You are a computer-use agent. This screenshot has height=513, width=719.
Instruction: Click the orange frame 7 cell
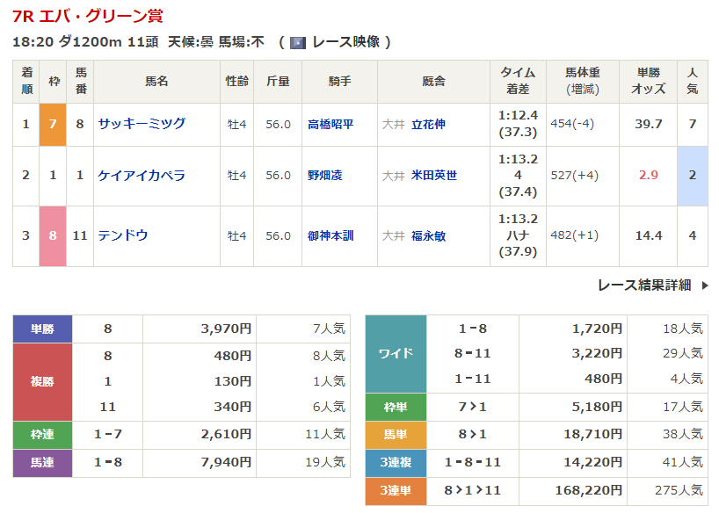click(x=53, y=124)
